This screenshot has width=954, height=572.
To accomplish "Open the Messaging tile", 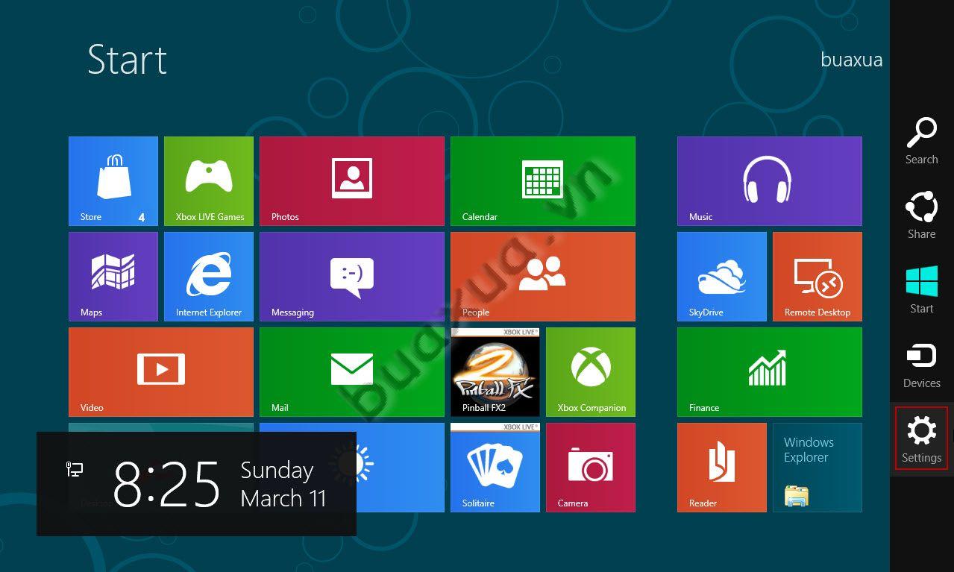I will click(x=352, y=277).
